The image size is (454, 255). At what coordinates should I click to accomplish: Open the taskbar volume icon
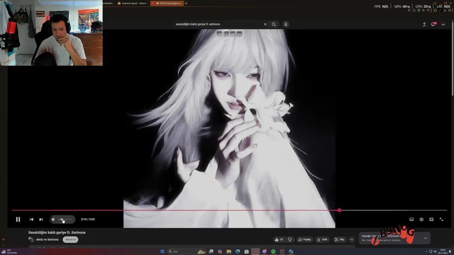(435, 251)
